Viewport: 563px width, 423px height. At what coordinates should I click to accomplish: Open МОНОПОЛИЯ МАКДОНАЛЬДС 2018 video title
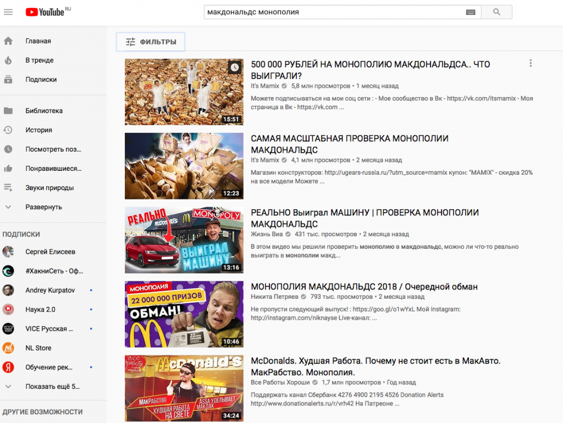pyautogui.click(x=364, y=287)
